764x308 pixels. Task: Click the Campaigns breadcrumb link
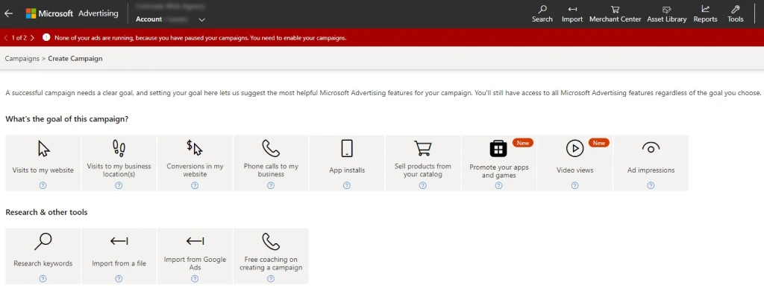(x=22, y=58)
